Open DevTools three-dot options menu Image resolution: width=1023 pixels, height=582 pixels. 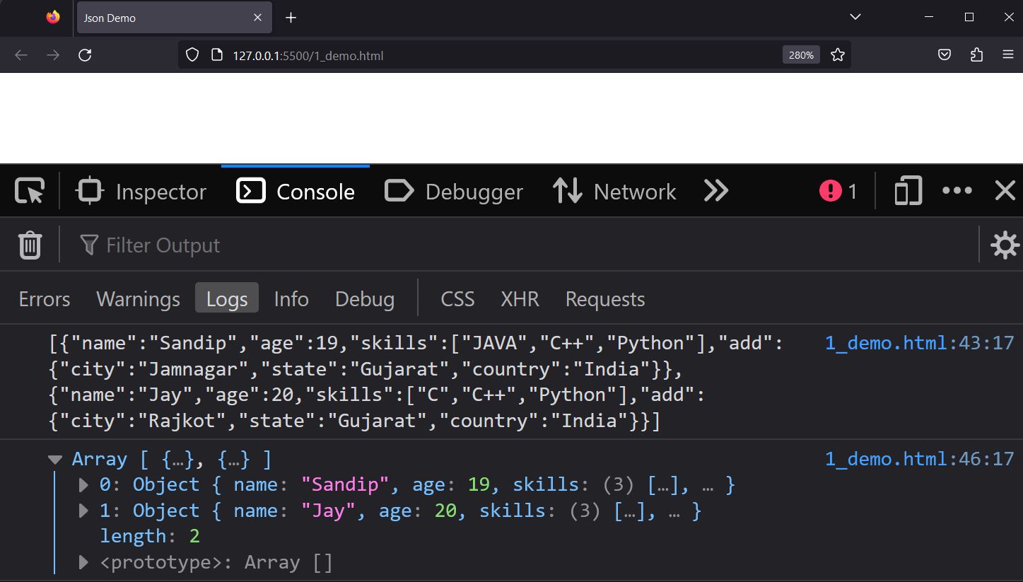[957, 191]
